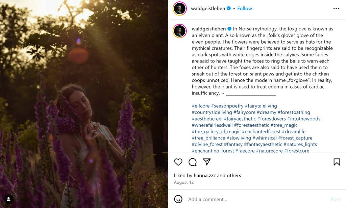Follow the waldgeistleben account

click(x=245, y=8)
